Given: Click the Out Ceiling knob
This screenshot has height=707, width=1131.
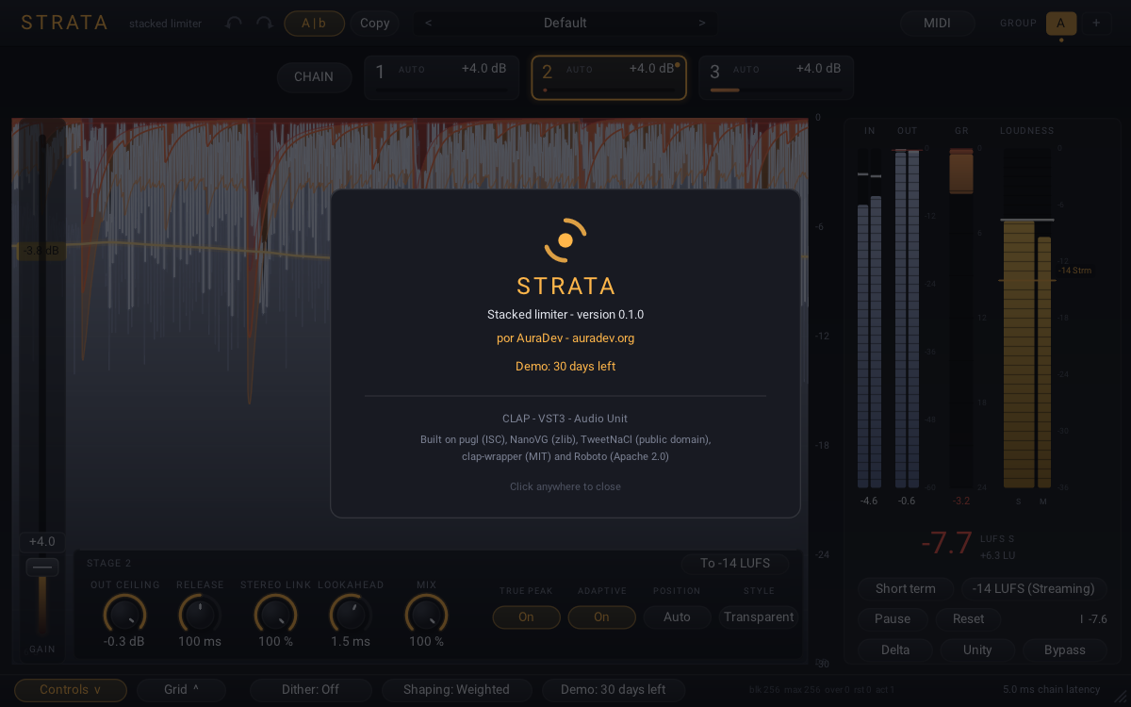Looking at the screenshot, I should tap(124, 615).
